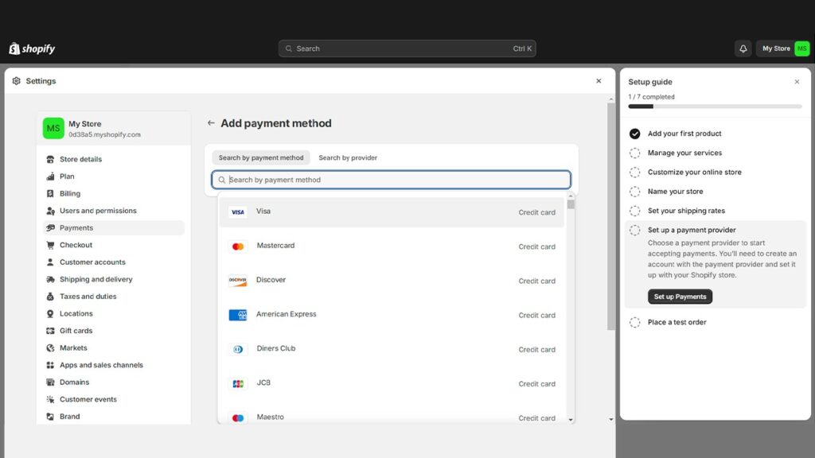Click the Customer accounts icon

[50, 262]
